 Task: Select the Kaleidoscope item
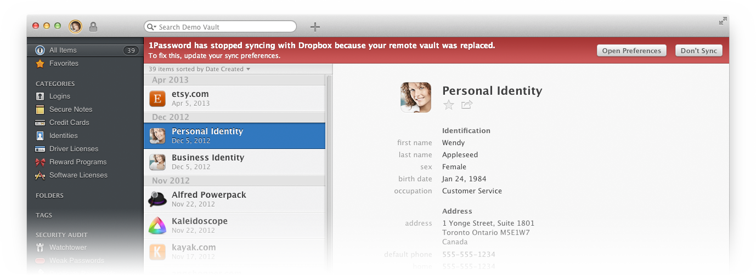tap(235, 226)
